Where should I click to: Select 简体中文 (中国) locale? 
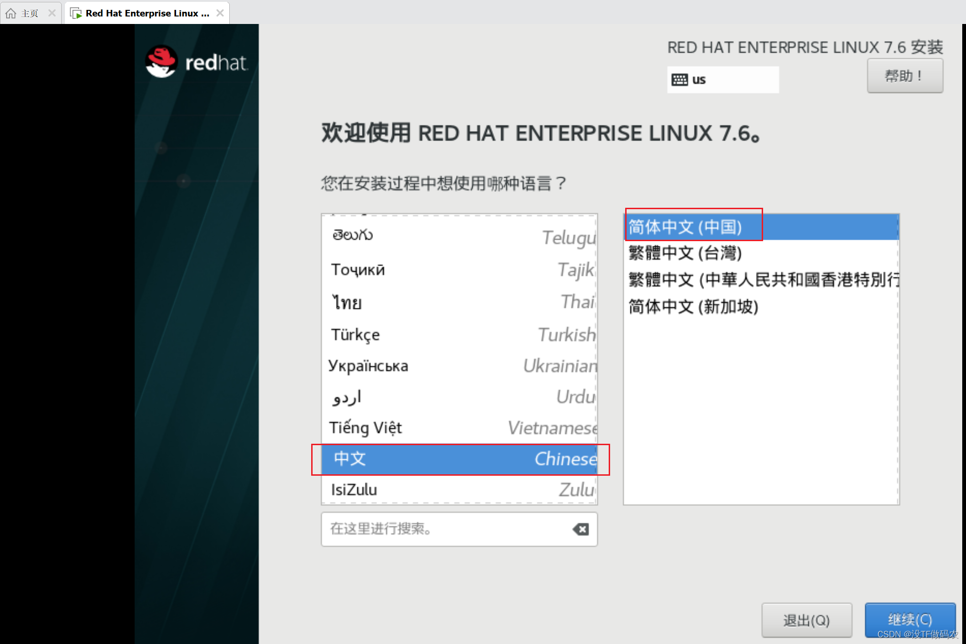coord(685,227)
